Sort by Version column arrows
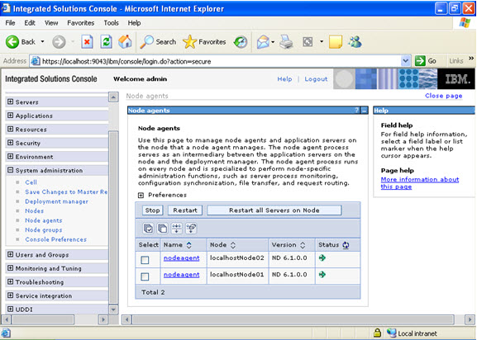The height and width of the screenshot is (340, 477). [303, 245]
